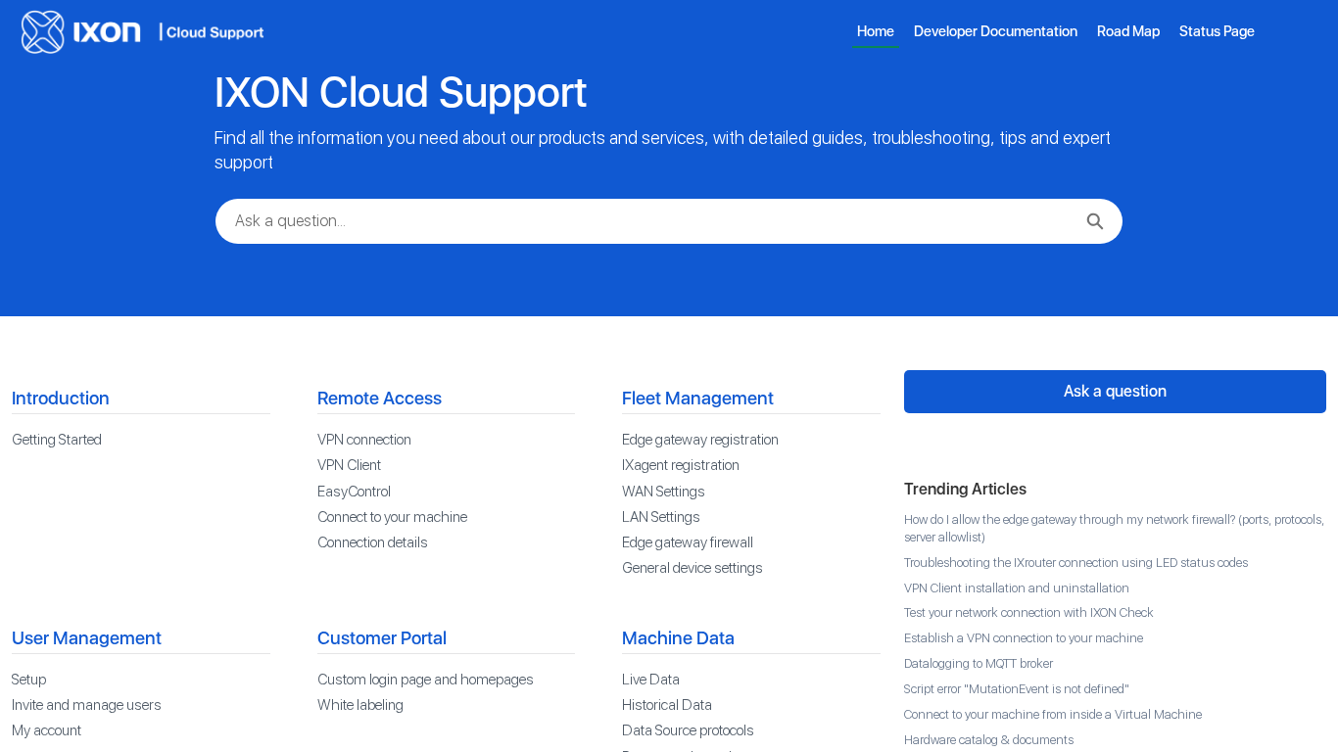Image resolution: width=1338 pixels, height=752 pixels.
Task: Click the Trending Articles heading
Action: pyautogui.click(x=965, y=490)
